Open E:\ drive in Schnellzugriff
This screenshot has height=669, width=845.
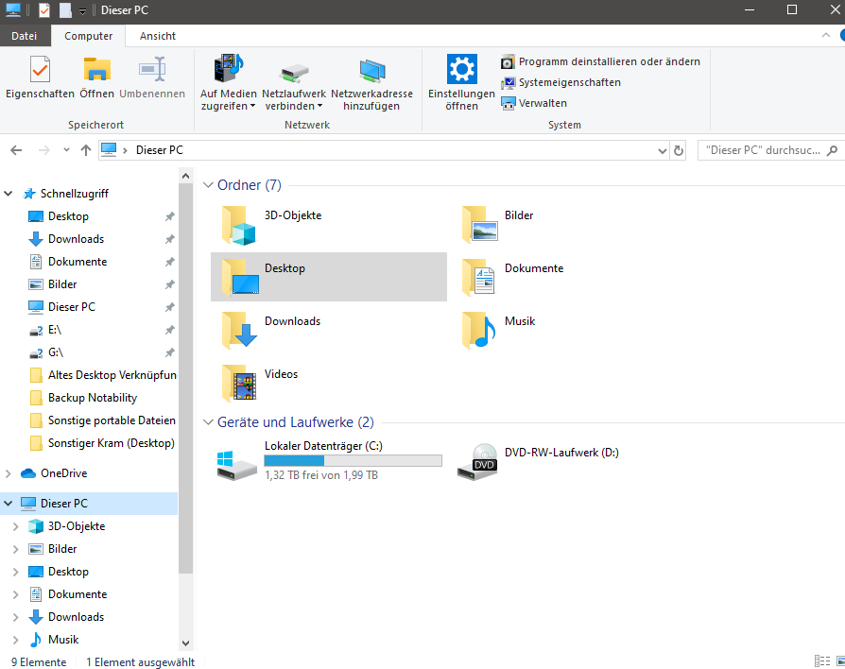click(x=55, y=330)
